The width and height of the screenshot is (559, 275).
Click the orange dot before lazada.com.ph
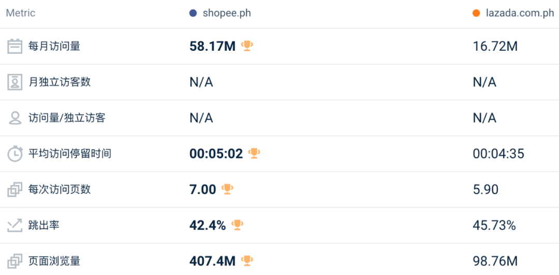pos(476,13)
